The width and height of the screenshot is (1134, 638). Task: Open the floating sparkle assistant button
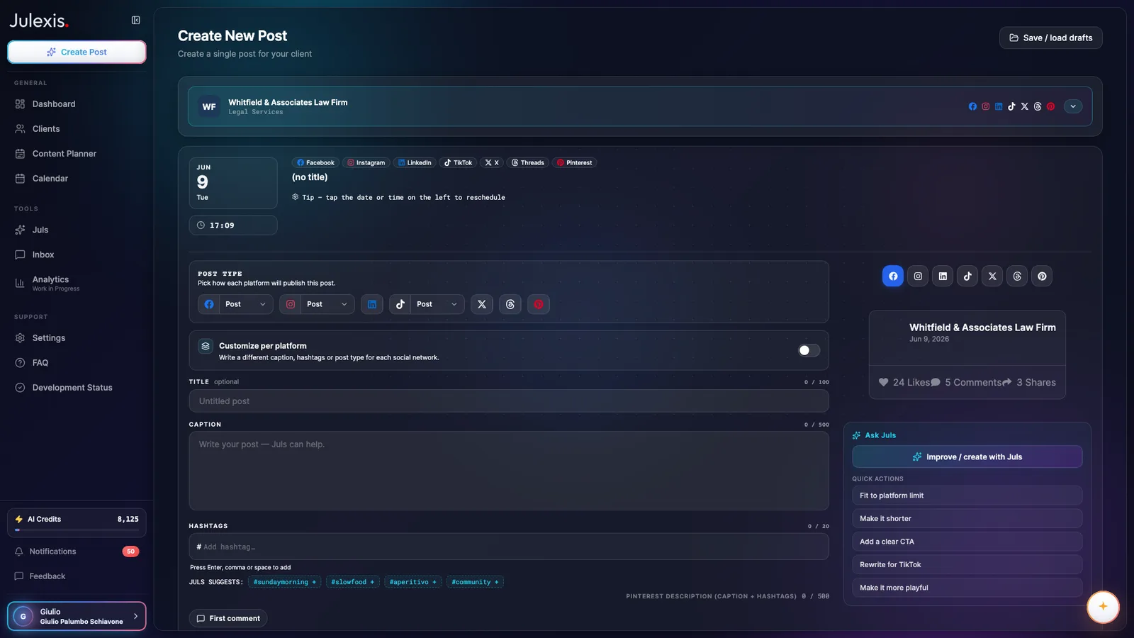click(x=1103, y=606)
